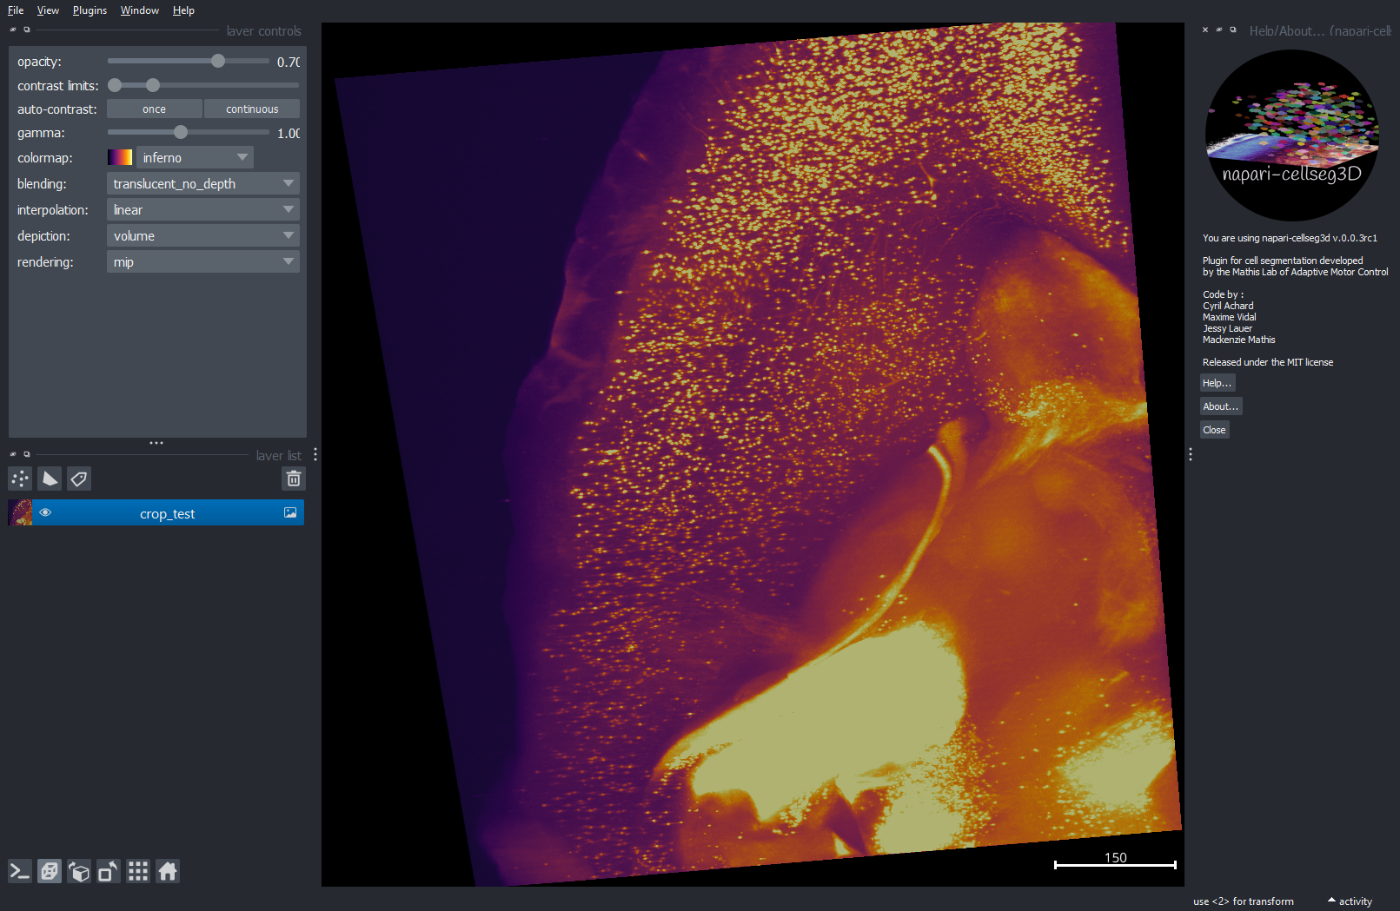Transpose displayed dimensions
1400x911 pixels.
[x=109, y=871]
